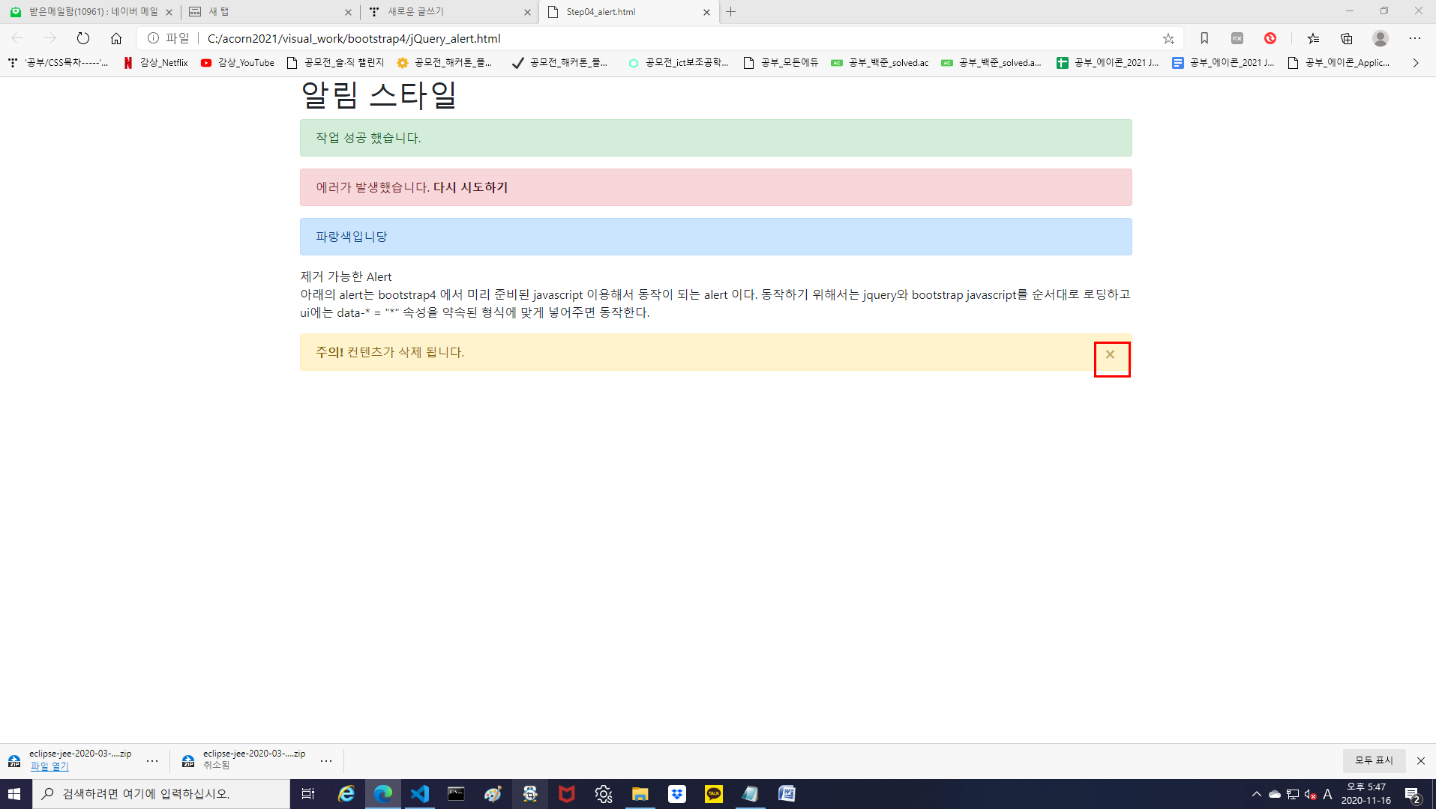Switch to the 새 탭 tab
The width and height of the screenshot is (1436, 809).
(270, 12)
